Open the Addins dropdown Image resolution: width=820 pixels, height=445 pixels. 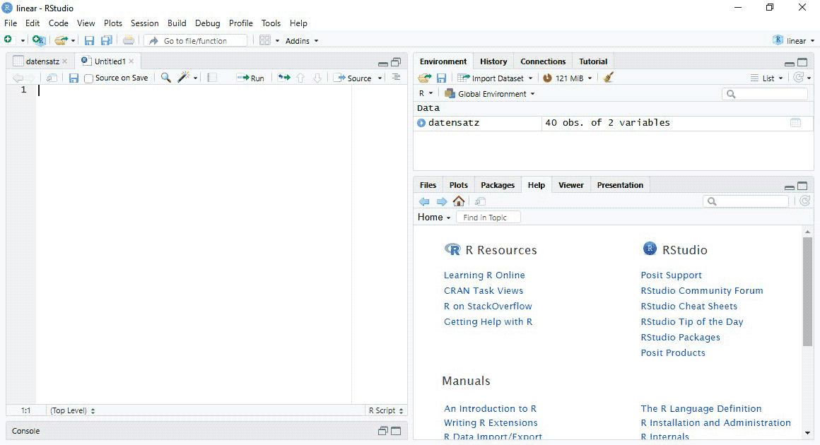click(x=302, y=41)
